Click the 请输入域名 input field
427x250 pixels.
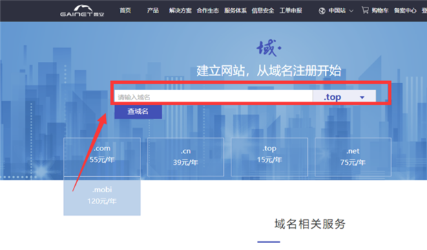tap(213, 96)
